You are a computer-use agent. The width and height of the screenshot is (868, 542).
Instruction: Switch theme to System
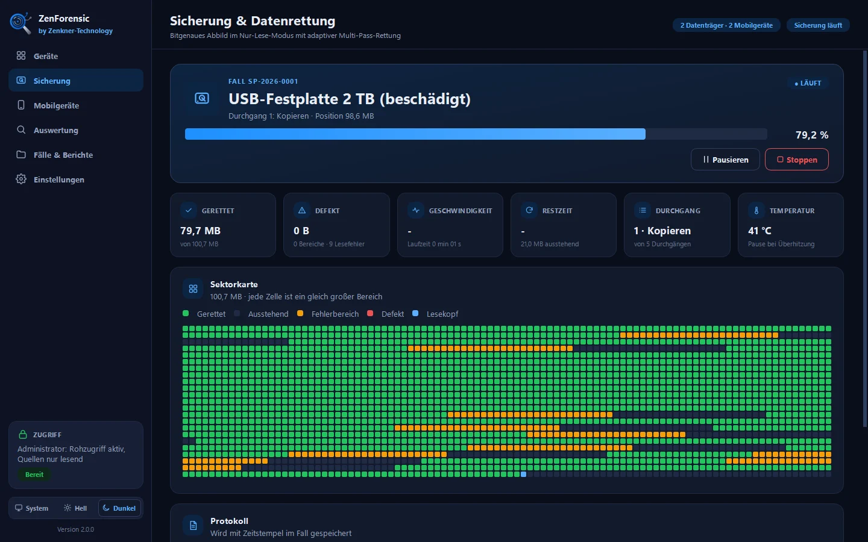click(x=32, y=508)
